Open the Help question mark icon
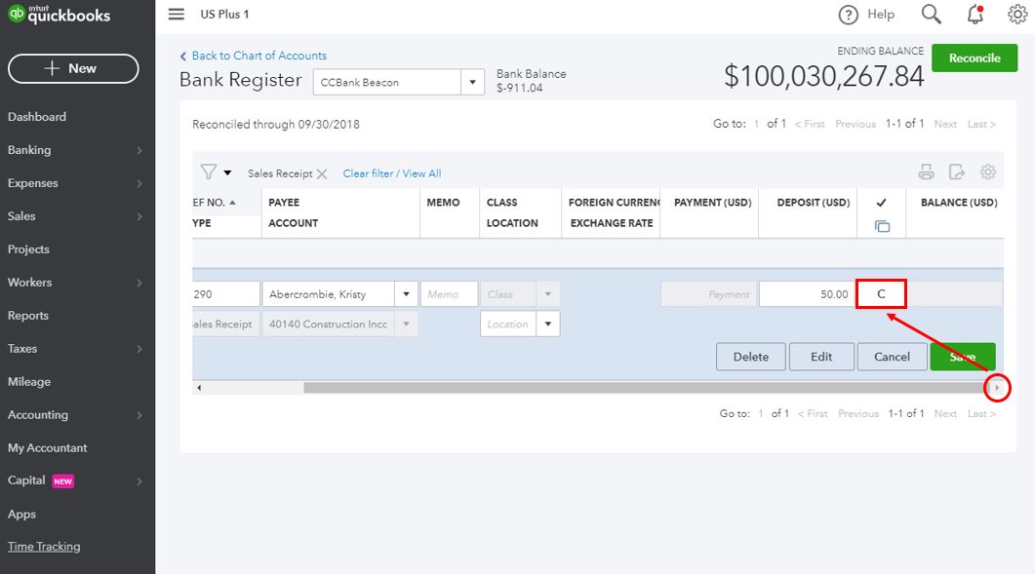This screenshot has height=574, width=1035. point(849,15)
